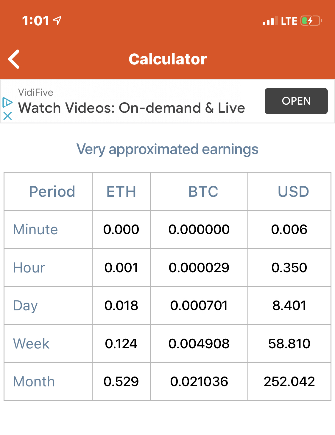Select the Minute row label
The image size is (335, 435).
pos(35,230)
